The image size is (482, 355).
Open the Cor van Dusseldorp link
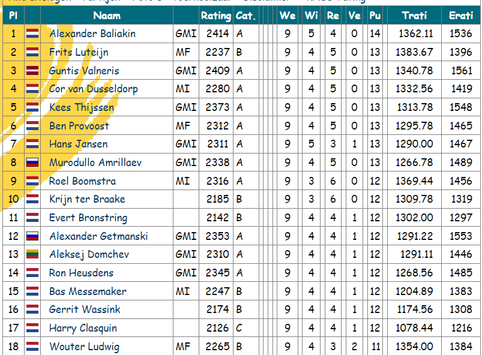tap(94, 89)
